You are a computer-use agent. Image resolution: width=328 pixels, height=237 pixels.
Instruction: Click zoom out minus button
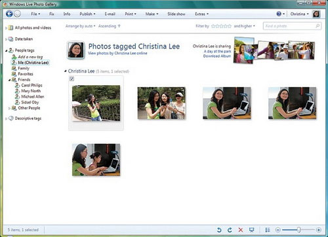coord(277,230)
